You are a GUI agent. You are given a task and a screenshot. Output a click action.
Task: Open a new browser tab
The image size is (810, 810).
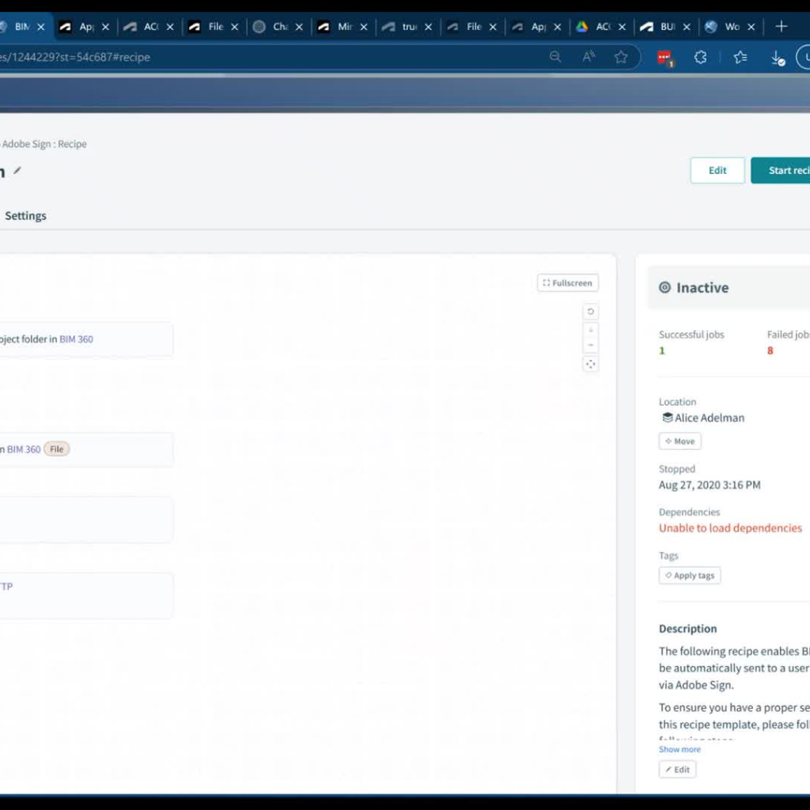pyautogui.click(x=781, y=26)
